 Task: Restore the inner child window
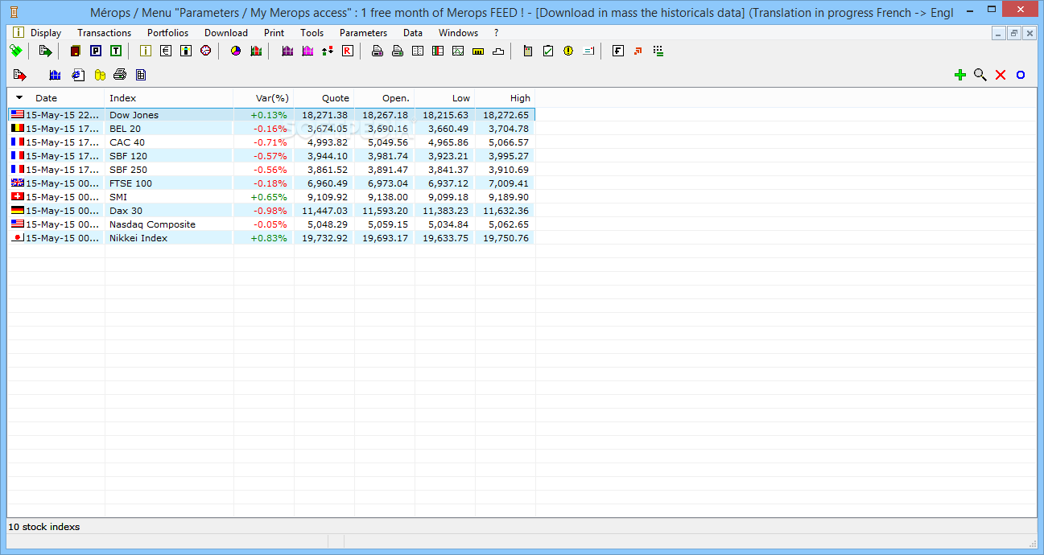click(1014, 33)
